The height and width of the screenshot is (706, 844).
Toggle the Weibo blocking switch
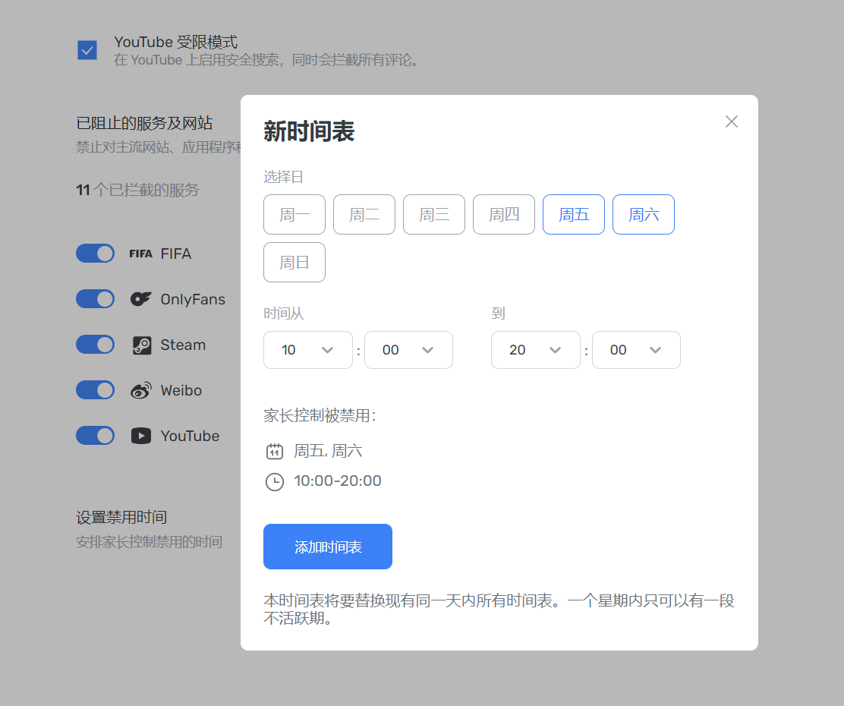point(96,390)
